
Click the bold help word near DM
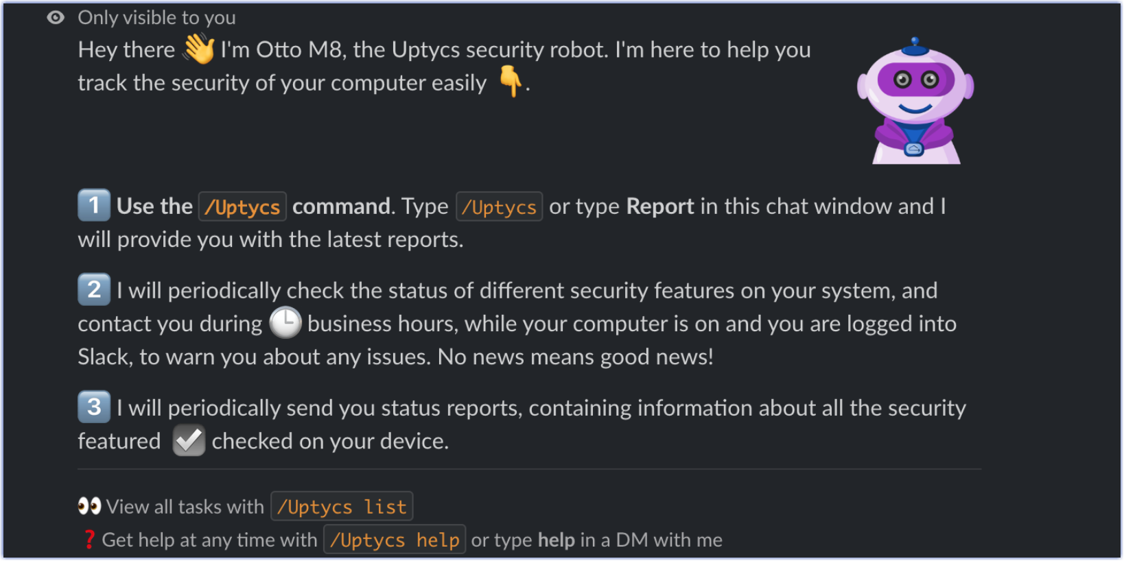(556, 540)
